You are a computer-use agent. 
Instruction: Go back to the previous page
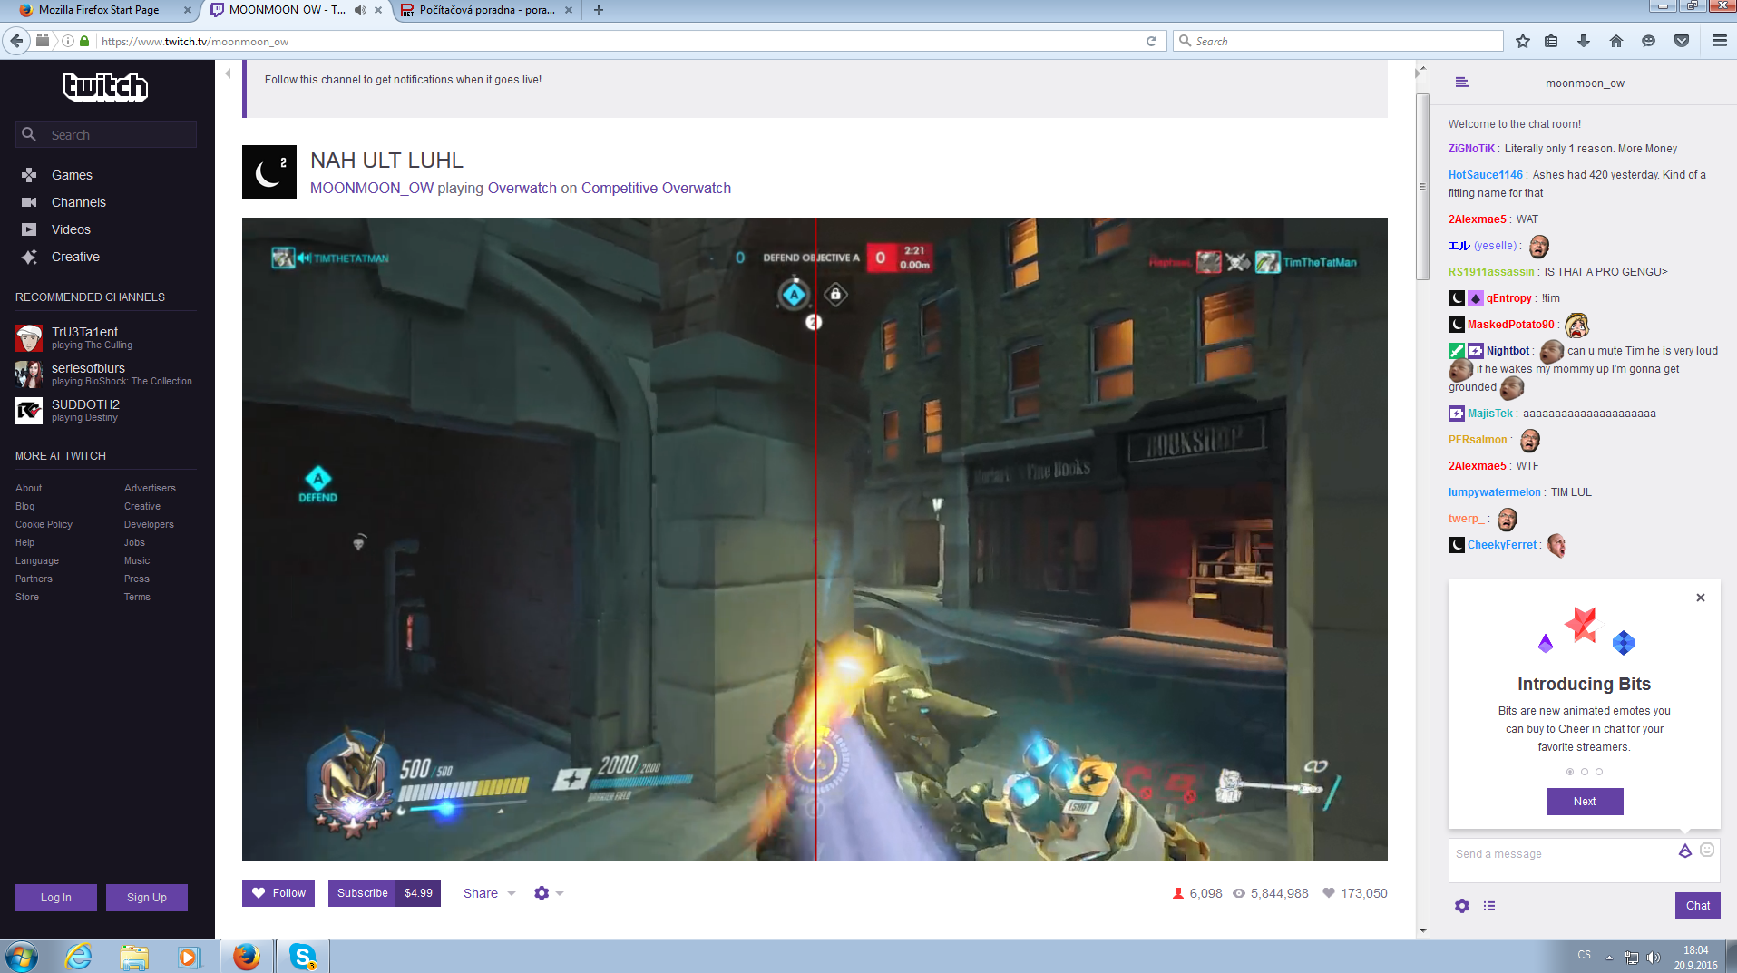16,41
